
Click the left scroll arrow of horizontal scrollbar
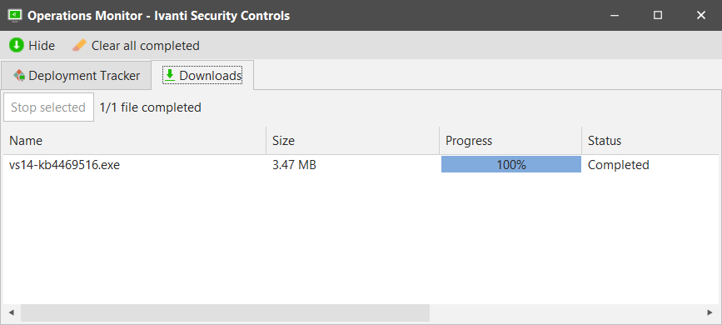point(12,312)
